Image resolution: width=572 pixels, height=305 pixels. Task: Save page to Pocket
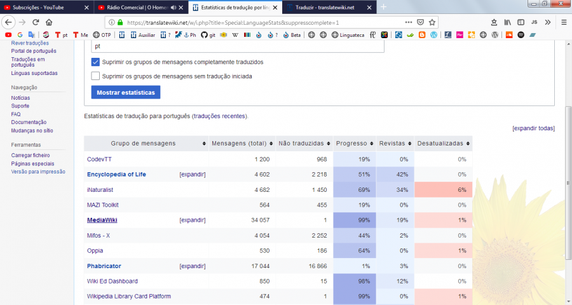tap(420, 23)
